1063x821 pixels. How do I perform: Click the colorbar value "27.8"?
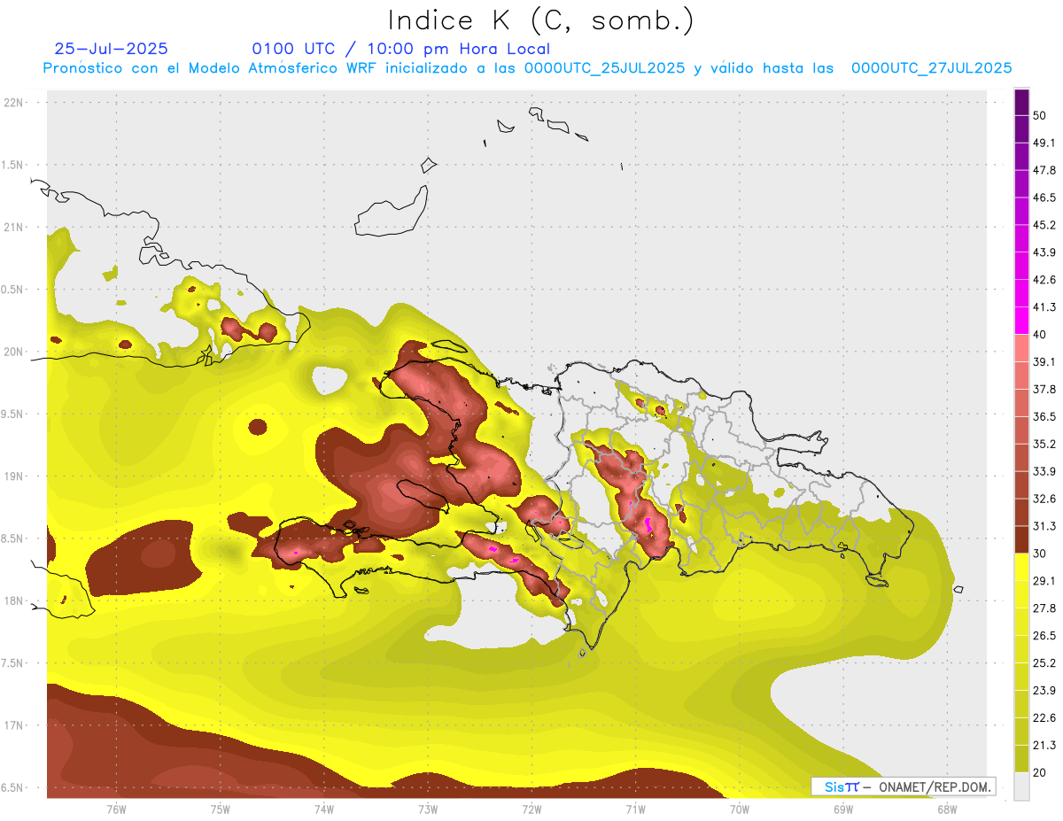click(x=1044, y=608)
